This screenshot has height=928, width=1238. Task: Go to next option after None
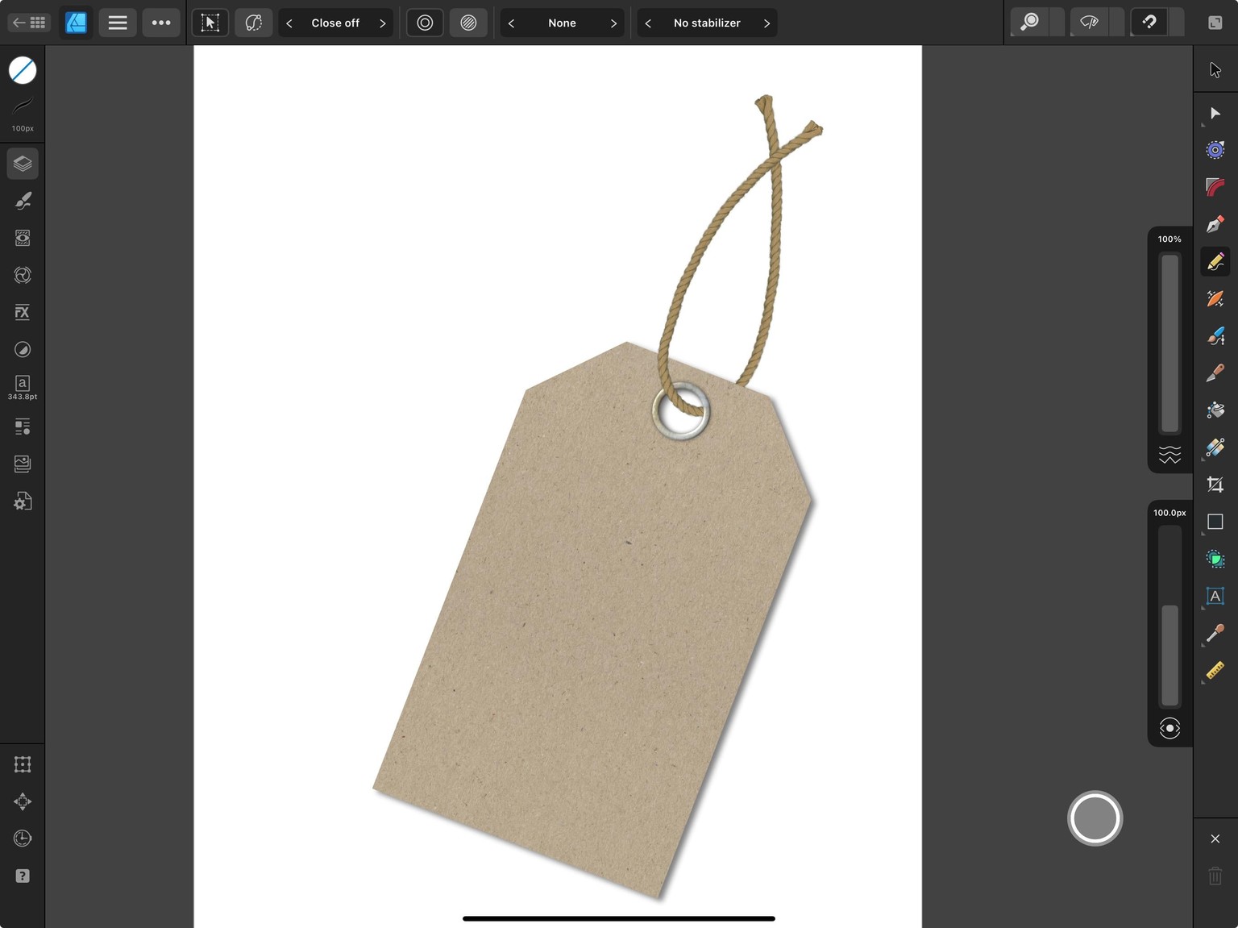click(x=613, y=23)
